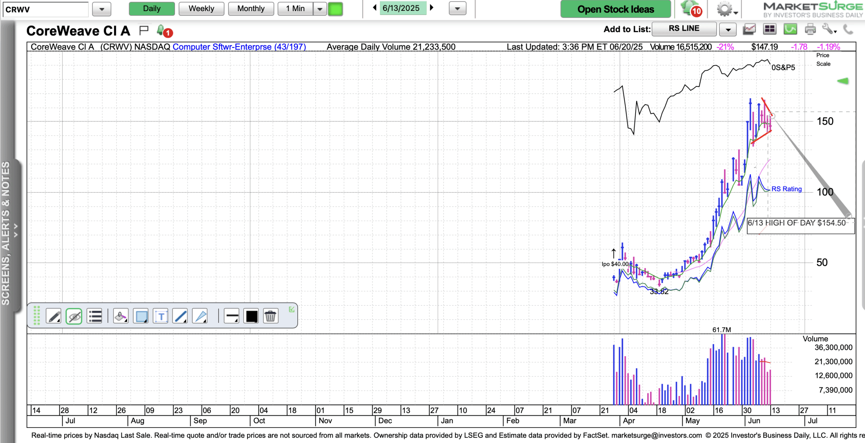865x443 pixels.
Task: Click the printer icon
Action: pos(810,29)
